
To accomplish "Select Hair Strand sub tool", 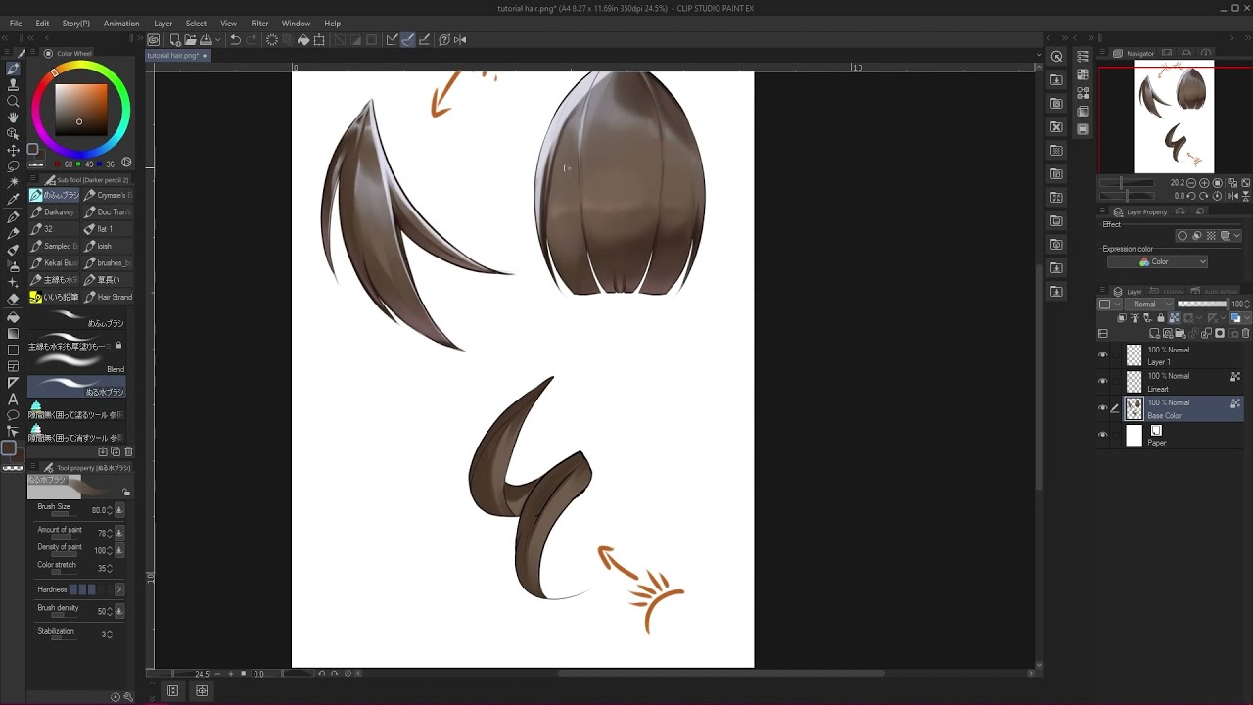I will (107, 298).
